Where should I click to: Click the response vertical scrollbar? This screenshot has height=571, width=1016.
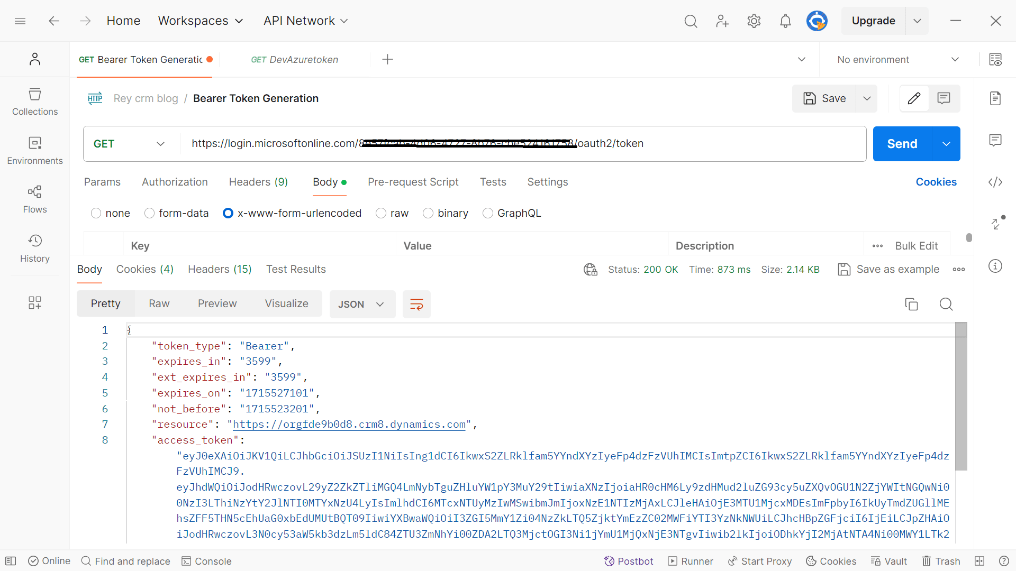pyautogui.click(x=961, y=397)
